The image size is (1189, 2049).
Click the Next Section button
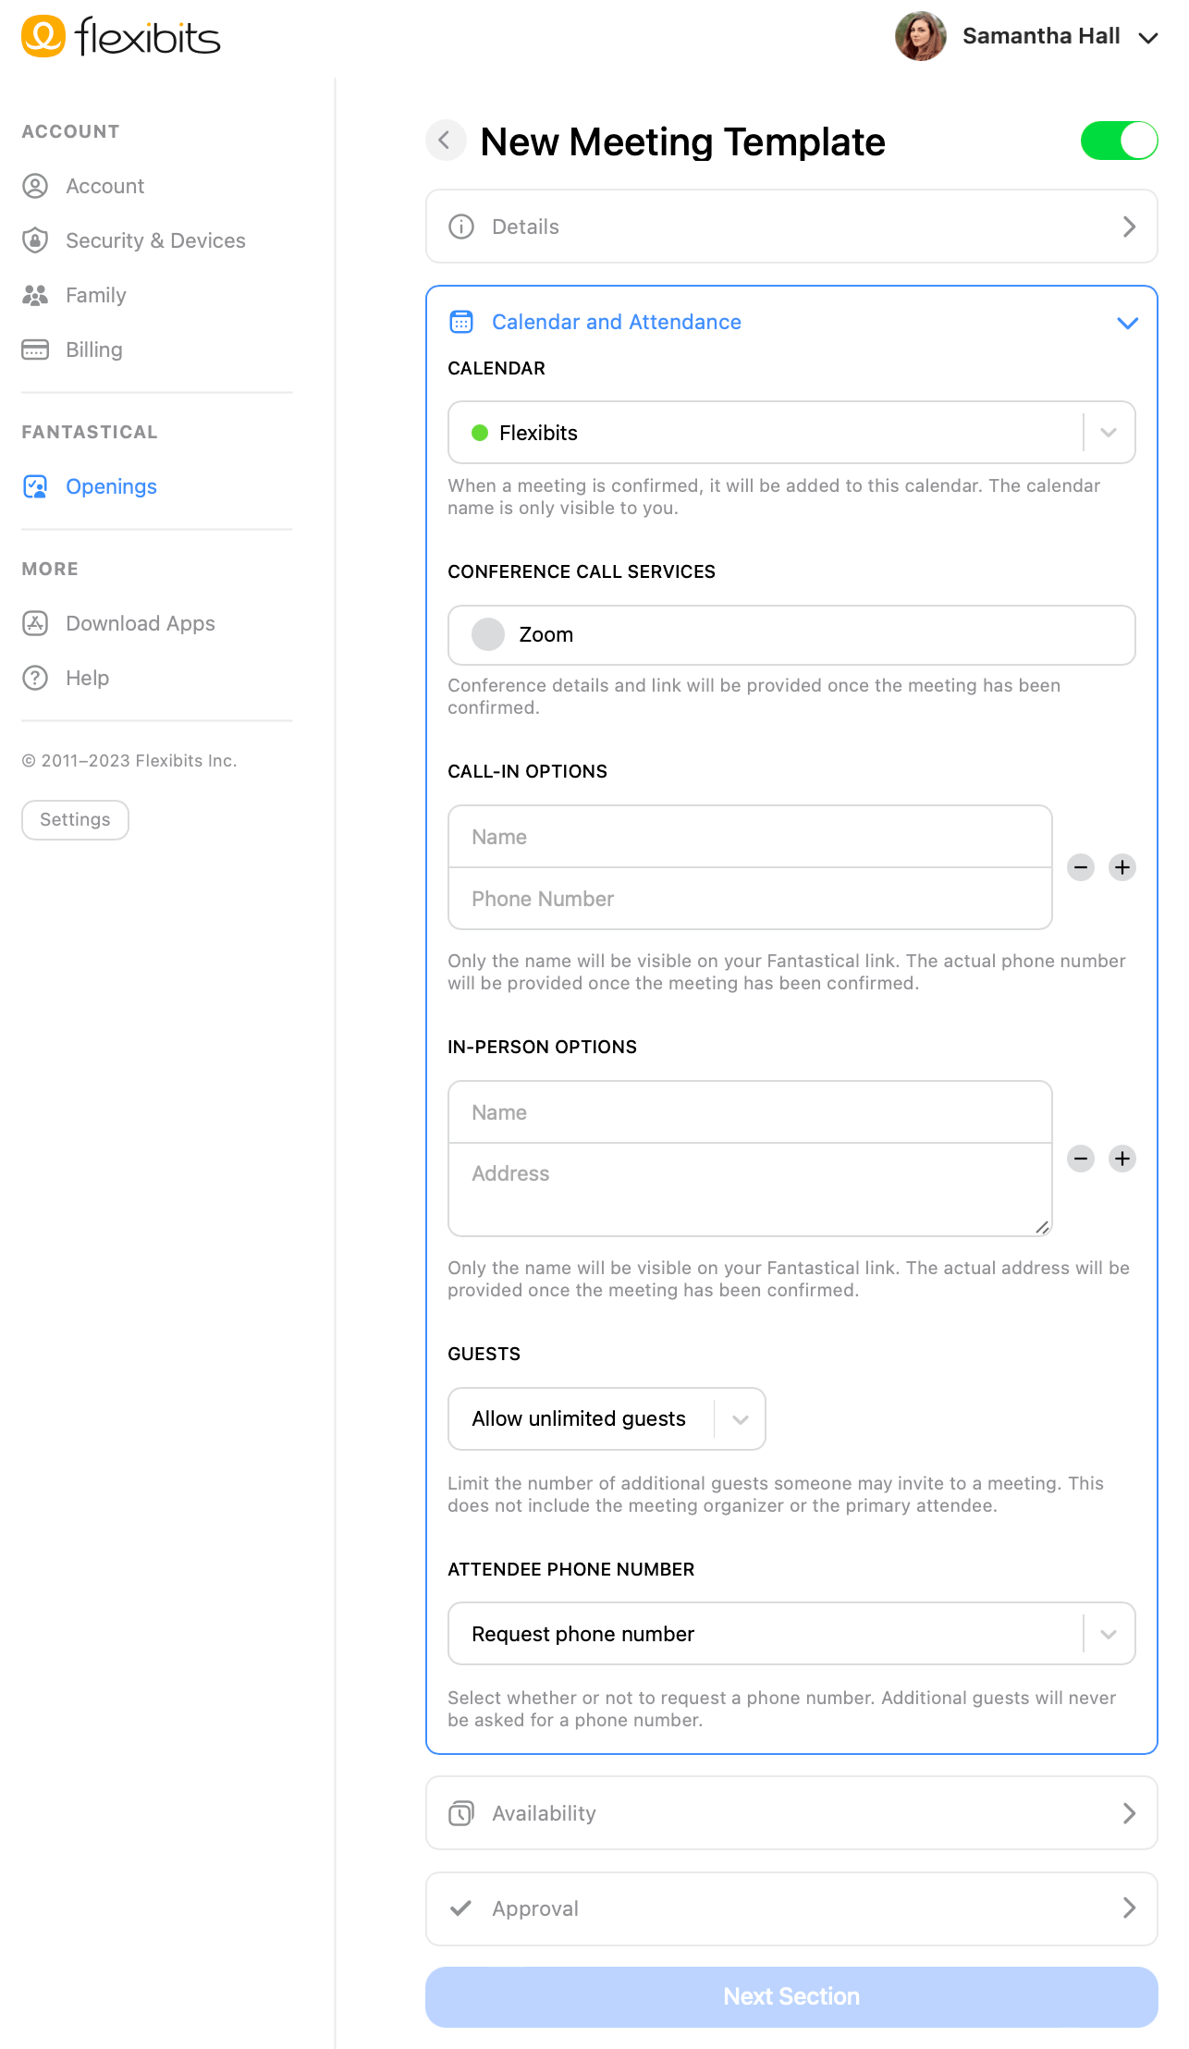[791, 1997]
